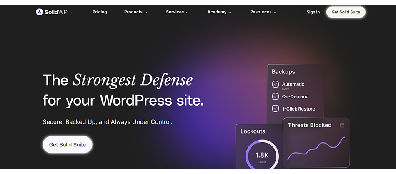Toggle the Automatic backups checkmark
396x174 pixels.
pos(275,84)
